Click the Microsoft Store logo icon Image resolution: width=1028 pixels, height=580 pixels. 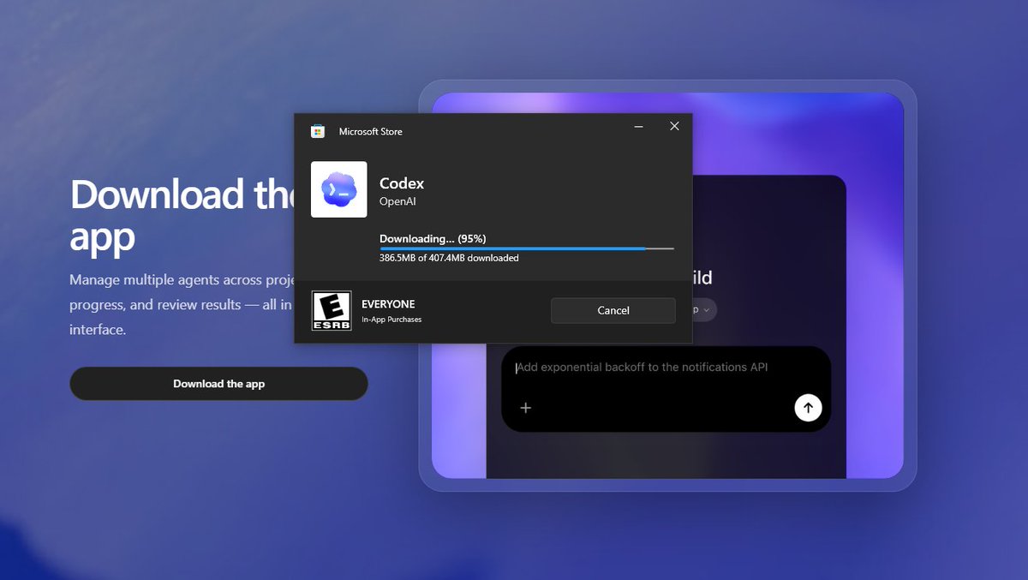[318, 131]
